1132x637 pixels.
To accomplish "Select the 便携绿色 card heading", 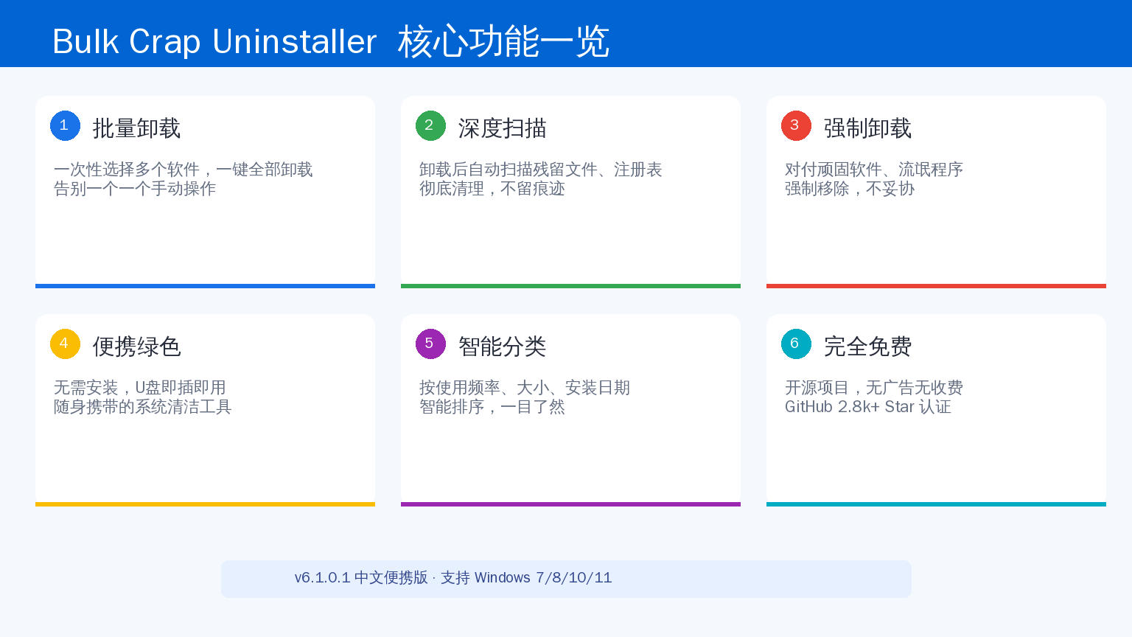I will pyautogui.click(x=136, y=347).
